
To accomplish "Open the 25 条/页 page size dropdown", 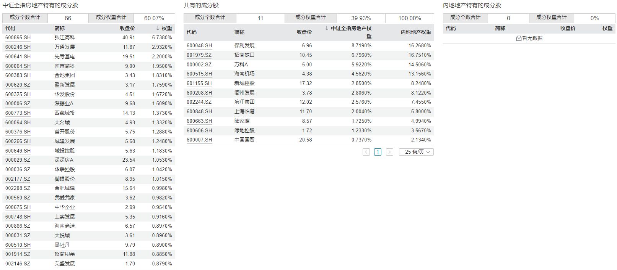I will point(416,152).
